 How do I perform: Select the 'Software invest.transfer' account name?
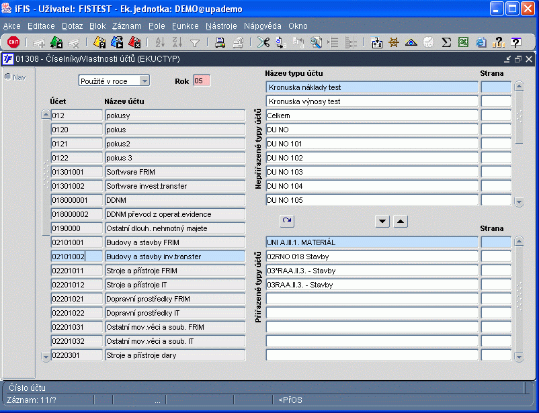click(x=175, y=186)
